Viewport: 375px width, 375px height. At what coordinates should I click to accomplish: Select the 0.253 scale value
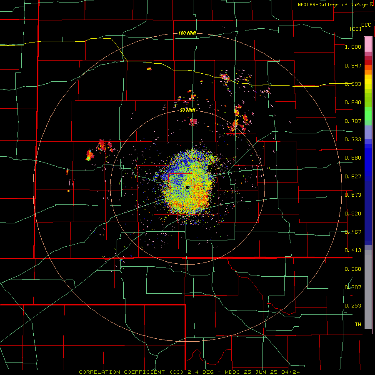pyautogui.click(x=353, y=306)
